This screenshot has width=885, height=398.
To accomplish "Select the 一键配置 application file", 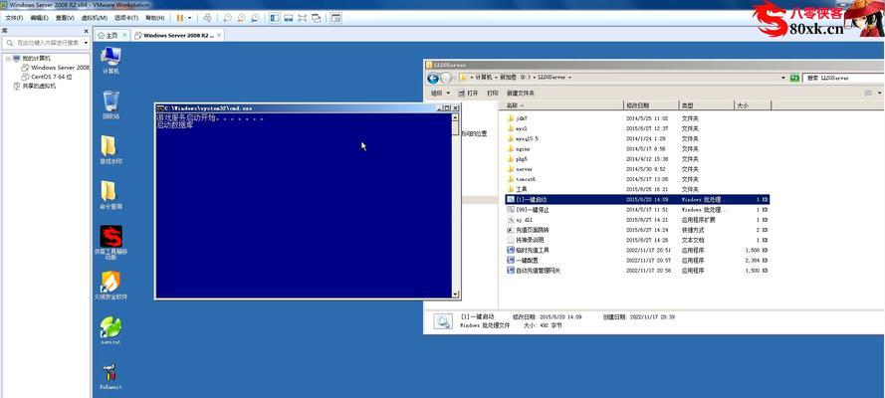I will [x=523, y=261].
